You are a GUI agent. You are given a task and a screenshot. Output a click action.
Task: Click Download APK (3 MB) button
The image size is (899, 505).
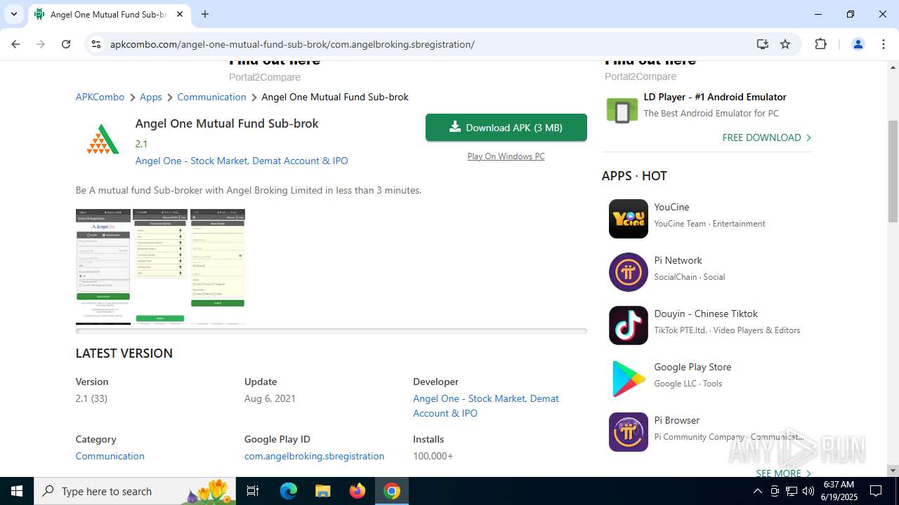pyautogui.click(x=506, y=128)
